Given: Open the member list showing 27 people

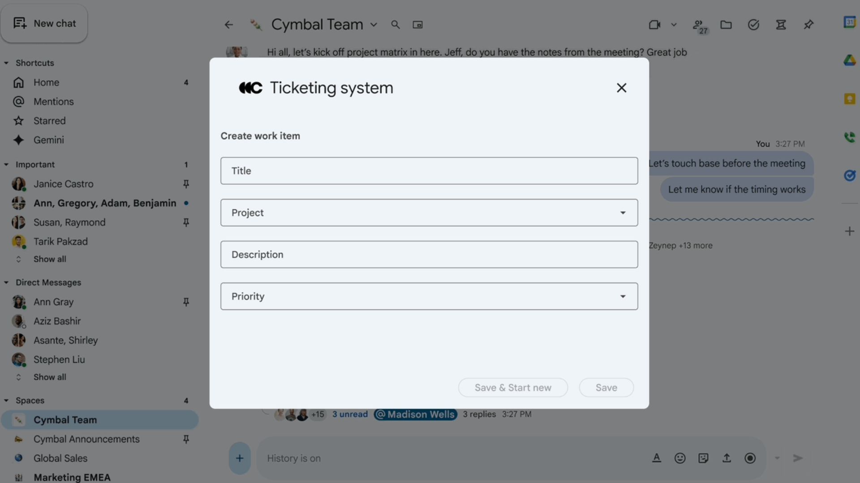Looking at the screenshot, I should tap(699, 25).
